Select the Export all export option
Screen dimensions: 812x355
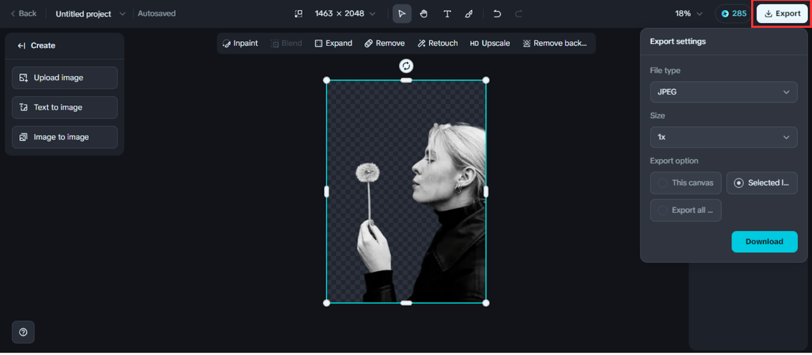(686, 210)
